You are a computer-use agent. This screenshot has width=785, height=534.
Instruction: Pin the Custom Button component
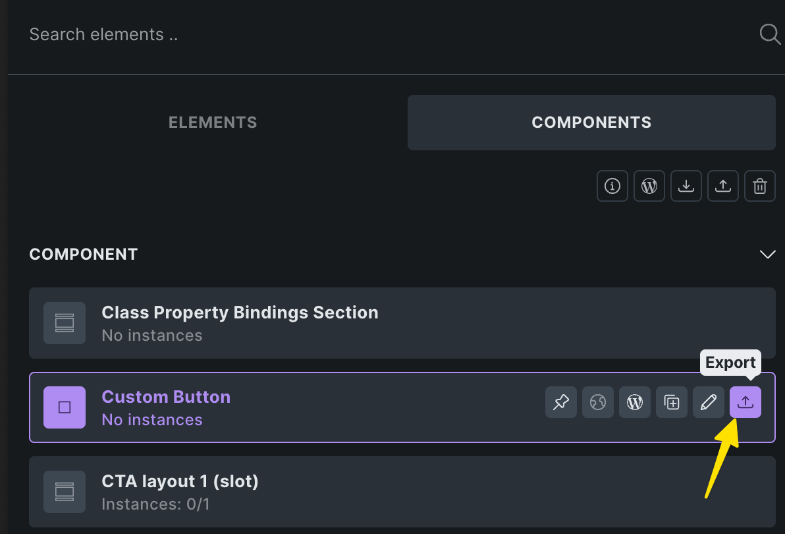tap(561, 402)
